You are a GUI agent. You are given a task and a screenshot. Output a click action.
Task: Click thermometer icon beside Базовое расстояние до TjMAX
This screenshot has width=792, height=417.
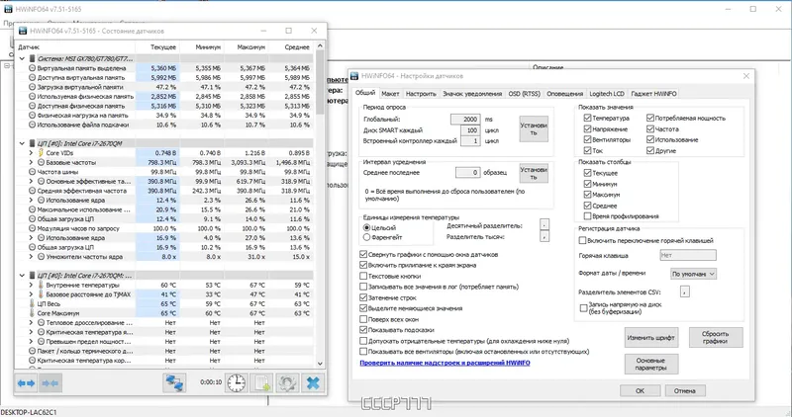tap(41, 294)
